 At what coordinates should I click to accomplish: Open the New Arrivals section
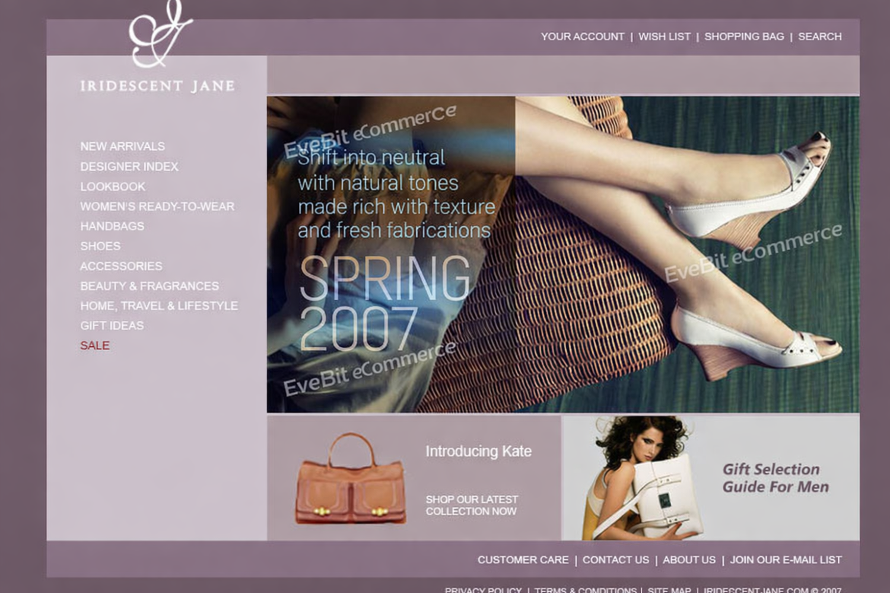(x=123, y=146)
